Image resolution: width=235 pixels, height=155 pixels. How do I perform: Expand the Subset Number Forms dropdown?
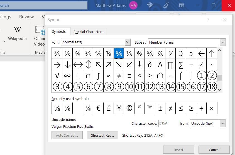coord(223,42)
